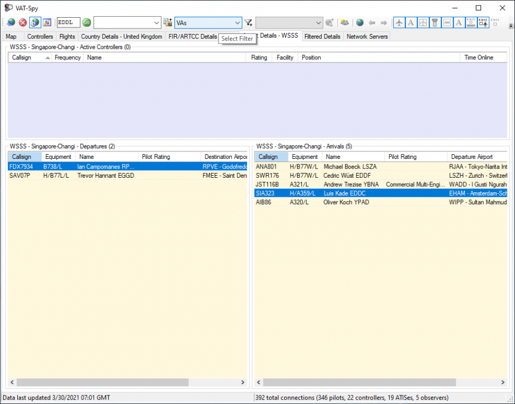
Task: Expand the empty dropdown next to Go button
Action: click(157, 23)
